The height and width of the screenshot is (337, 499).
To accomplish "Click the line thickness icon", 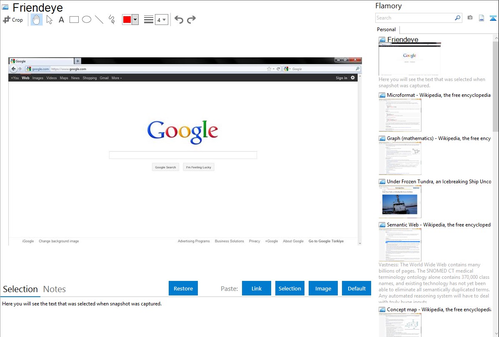I will [x=149, y=20].
